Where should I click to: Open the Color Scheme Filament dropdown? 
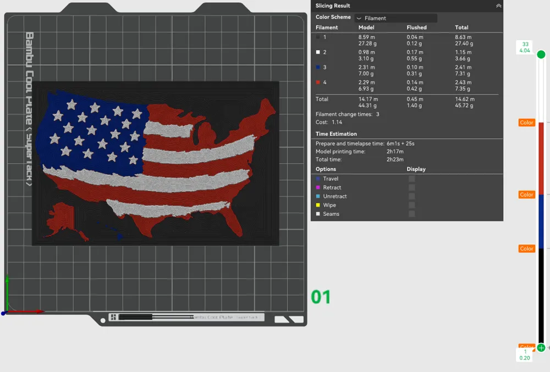click(x=395, y=17)
